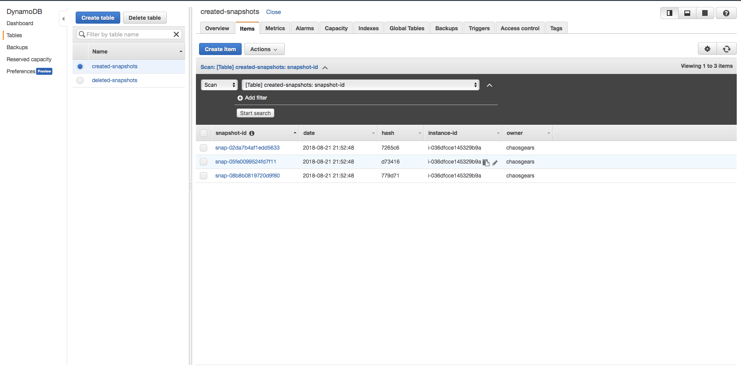The image size is (741, 367).
Task: Open the Scan/Query type dropdown
Action: (219, 85)
